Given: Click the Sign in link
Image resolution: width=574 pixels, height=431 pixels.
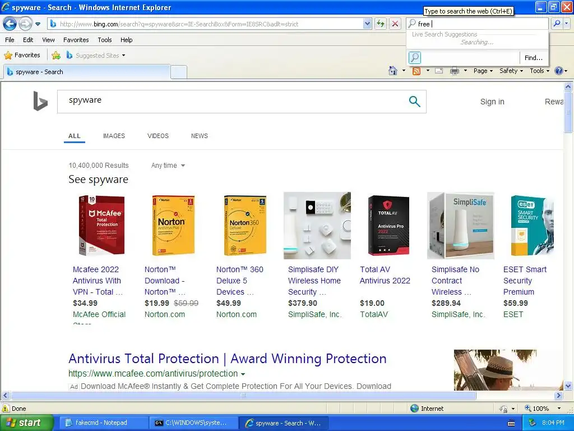Looking at the screenshot, I should (x=492, y=102).
